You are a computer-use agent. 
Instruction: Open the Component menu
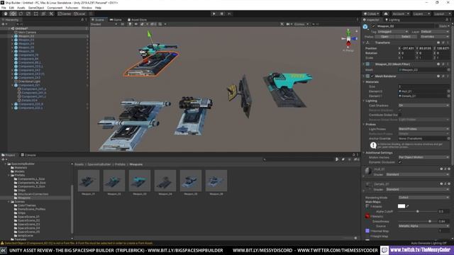coord(55,8)
